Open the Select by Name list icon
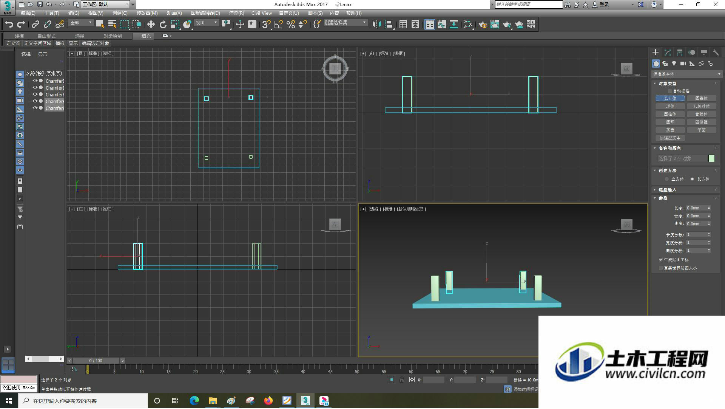 point(112,25)
